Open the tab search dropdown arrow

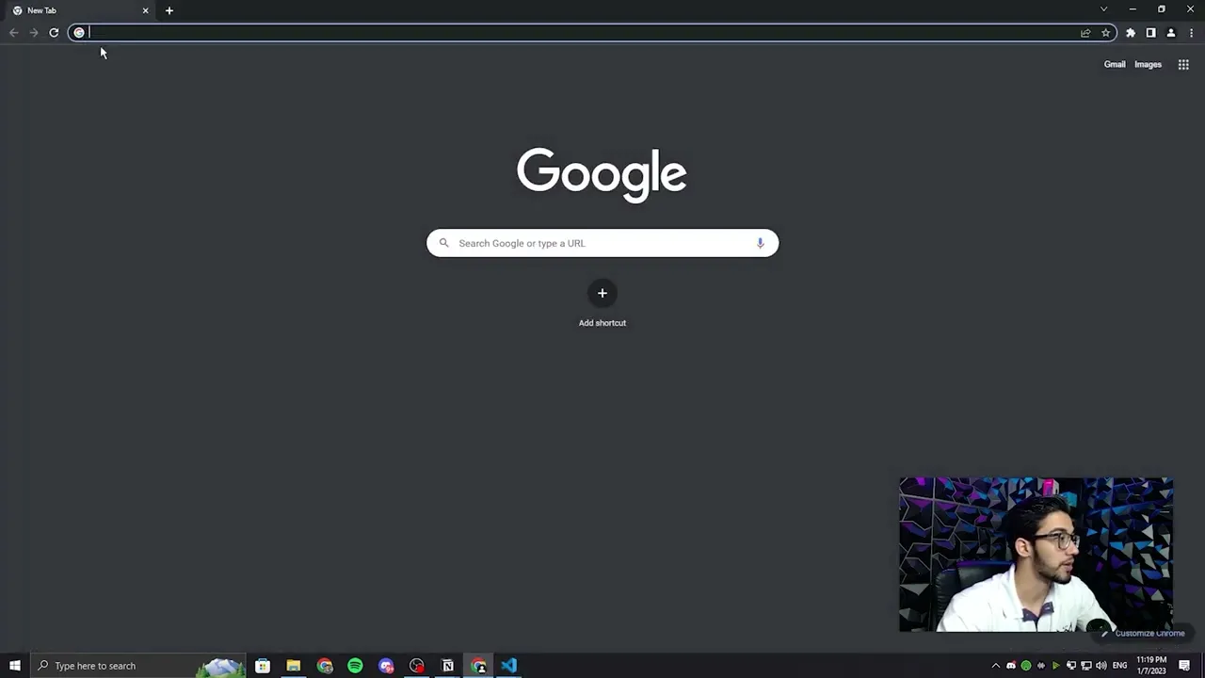click(x=1103, y=9)
